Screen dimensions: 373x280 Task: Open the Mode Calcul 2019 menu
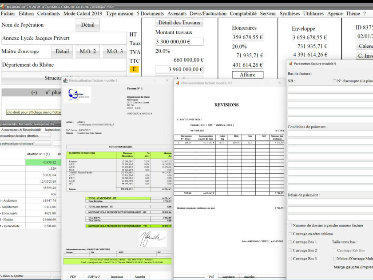[83, 14]
